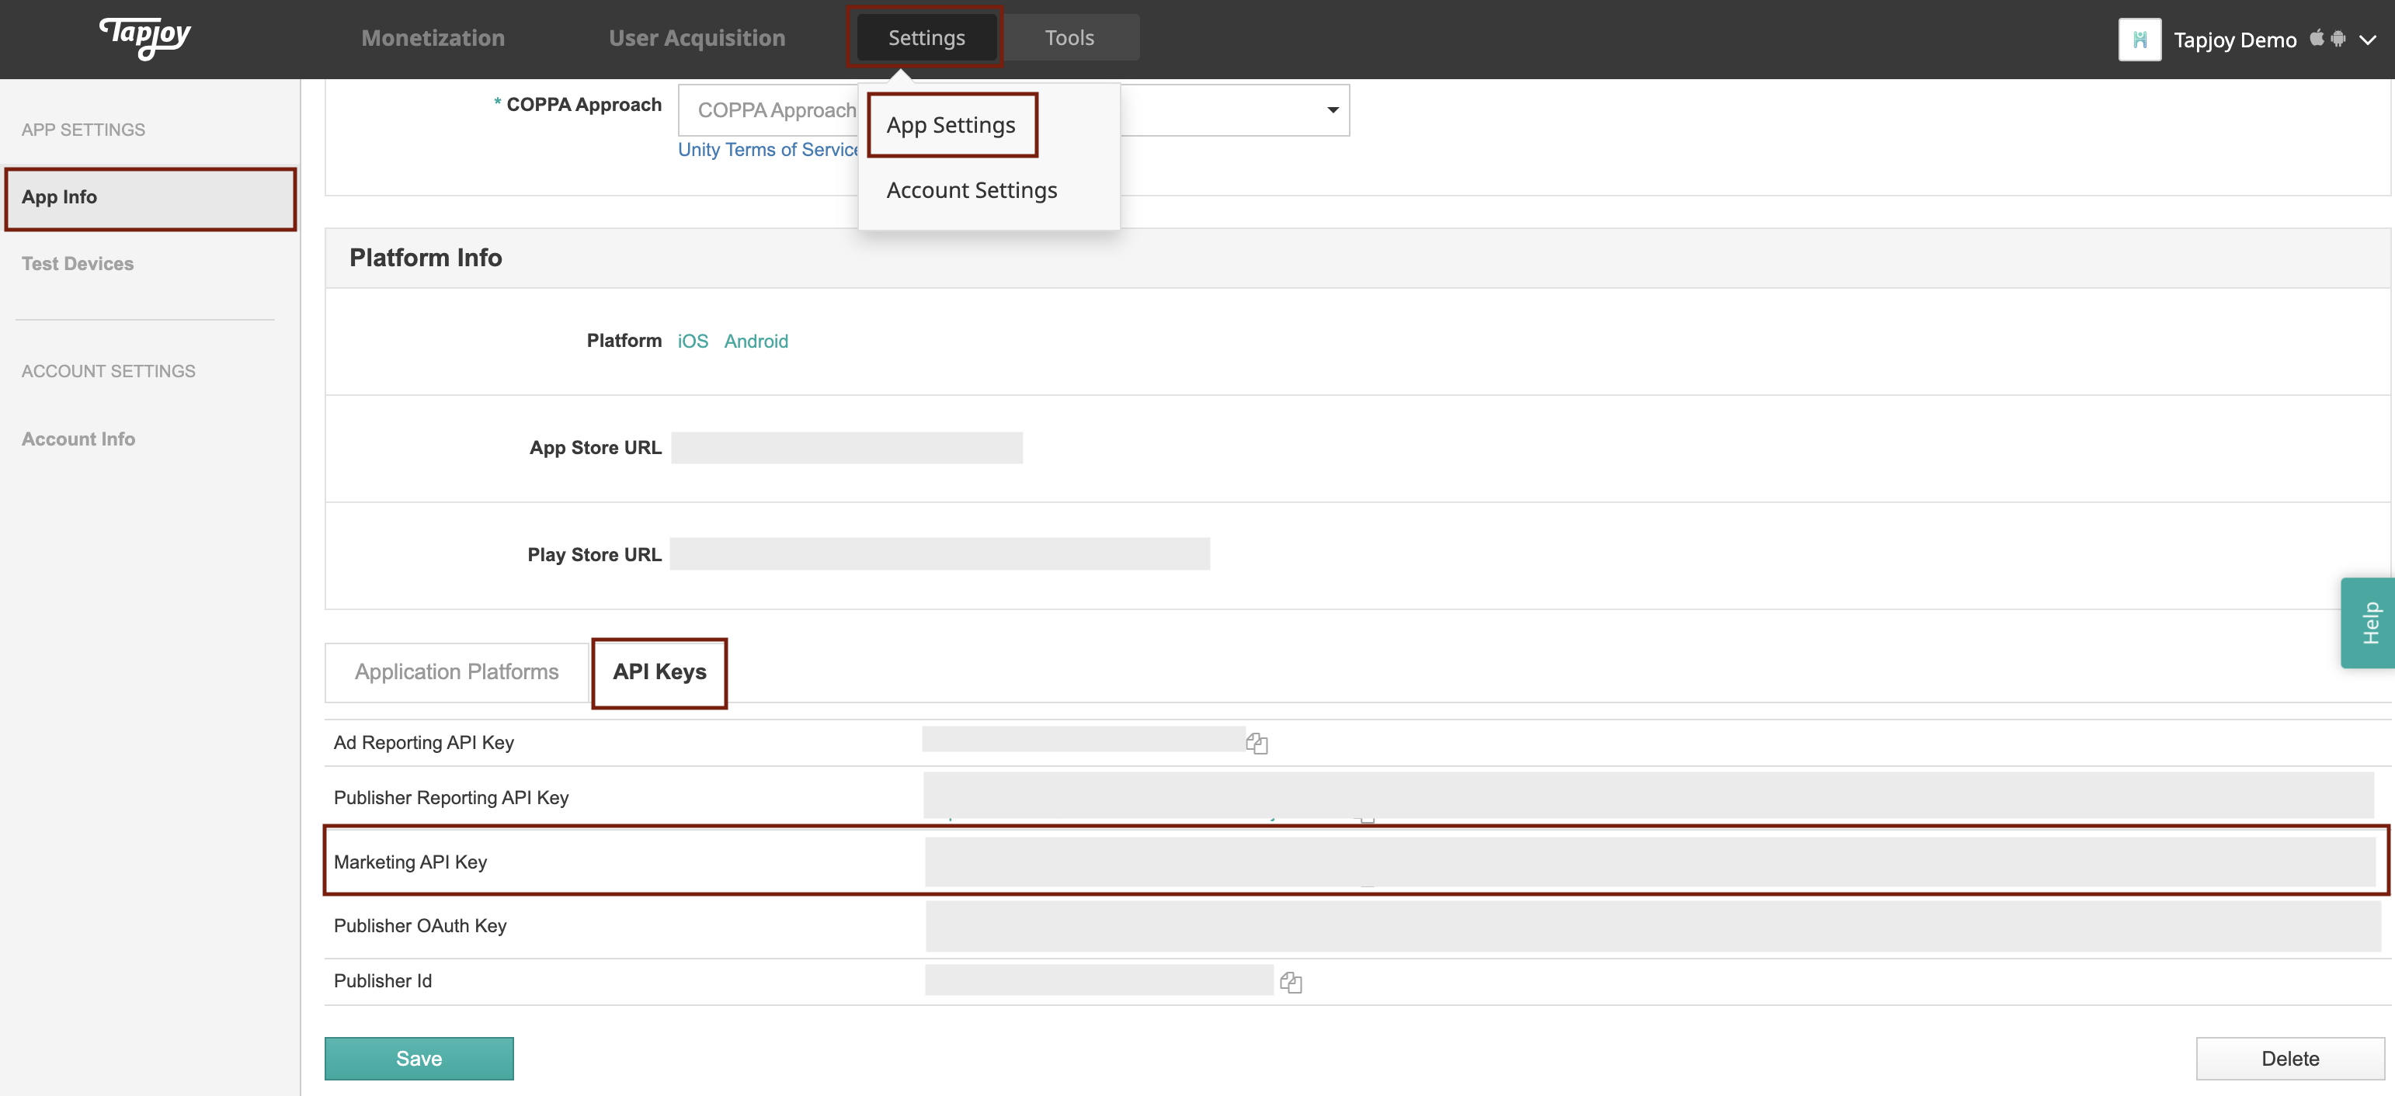Select Account Settings from the Settings menu
This screenshot has height=1096, width=2395.
pyautogui.click(x=971, y=189)
